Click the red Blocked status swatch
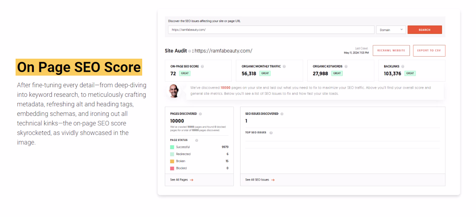 coord(172,168)
